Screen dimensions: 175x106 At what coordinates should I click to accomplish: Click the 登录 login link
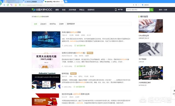160,10
